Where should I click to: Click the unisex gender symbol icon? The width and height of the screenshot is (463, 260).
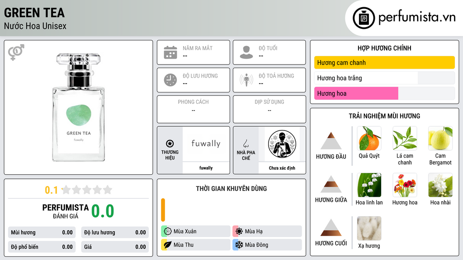pos(16,52)
